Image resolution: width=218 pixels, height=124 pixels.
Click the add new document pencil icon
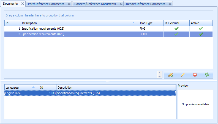click(x=171, y=75)
